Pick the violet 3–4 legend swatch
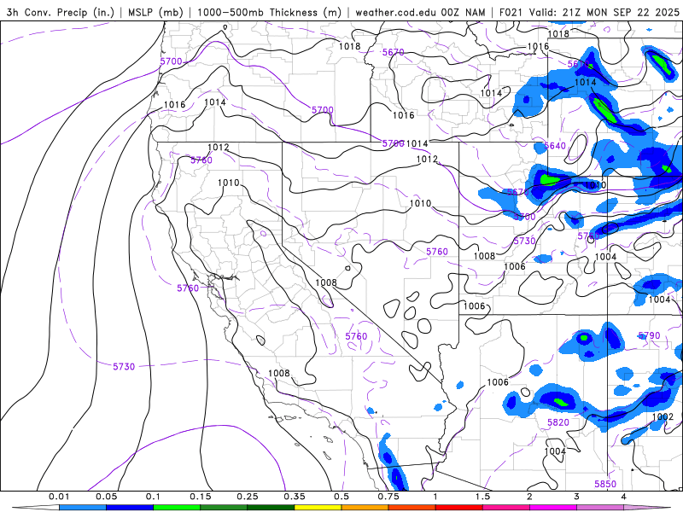The image size is (683, 512). (600, 508)
